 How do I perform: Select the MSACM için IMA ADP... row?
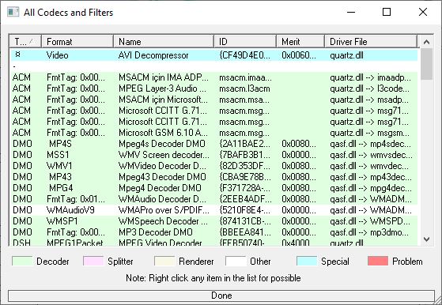[214, 77]
